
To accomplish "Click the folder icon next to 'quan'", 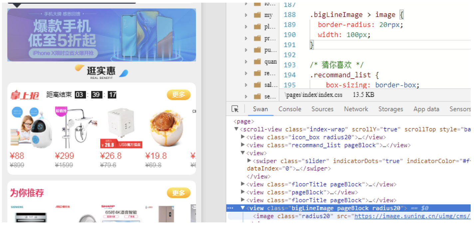I will (x=257, y=61).
